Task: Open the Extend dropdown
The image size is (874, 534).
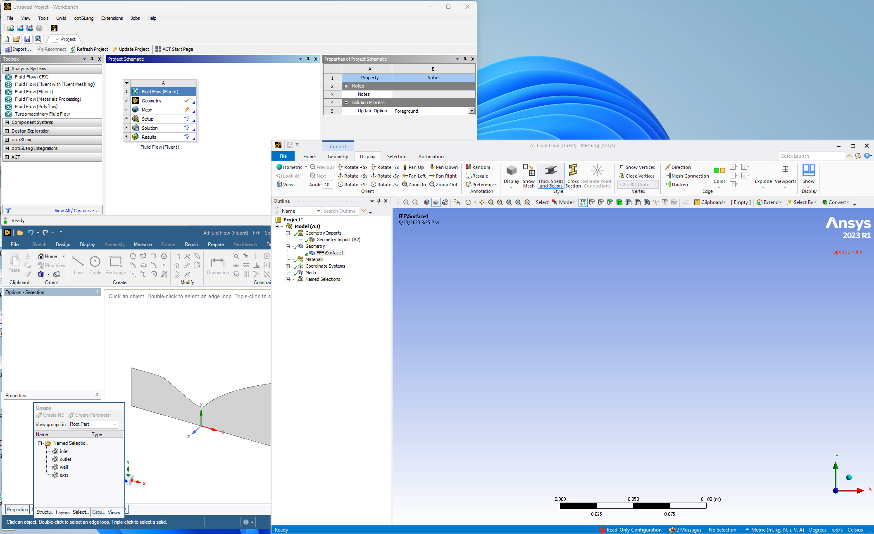Action: [769, 202]
